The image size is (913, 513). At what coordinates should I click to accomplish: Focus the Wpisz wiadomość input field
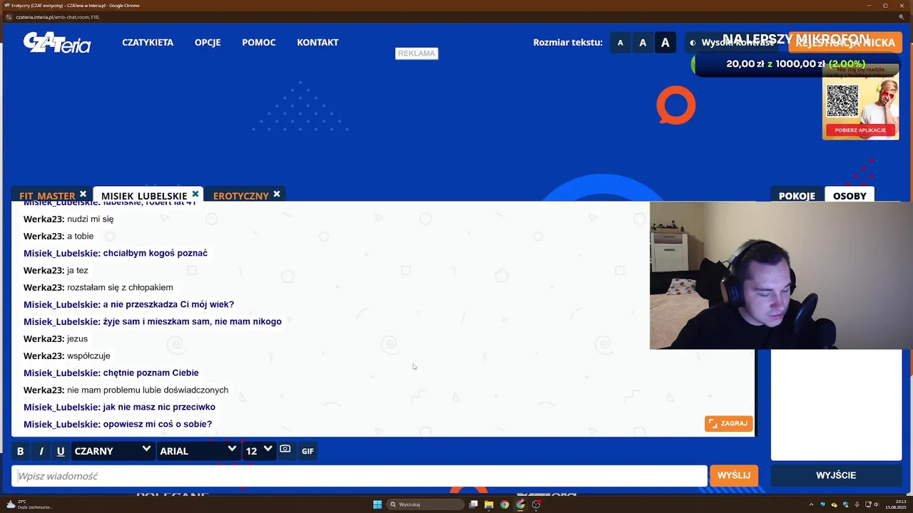point(359,476)
